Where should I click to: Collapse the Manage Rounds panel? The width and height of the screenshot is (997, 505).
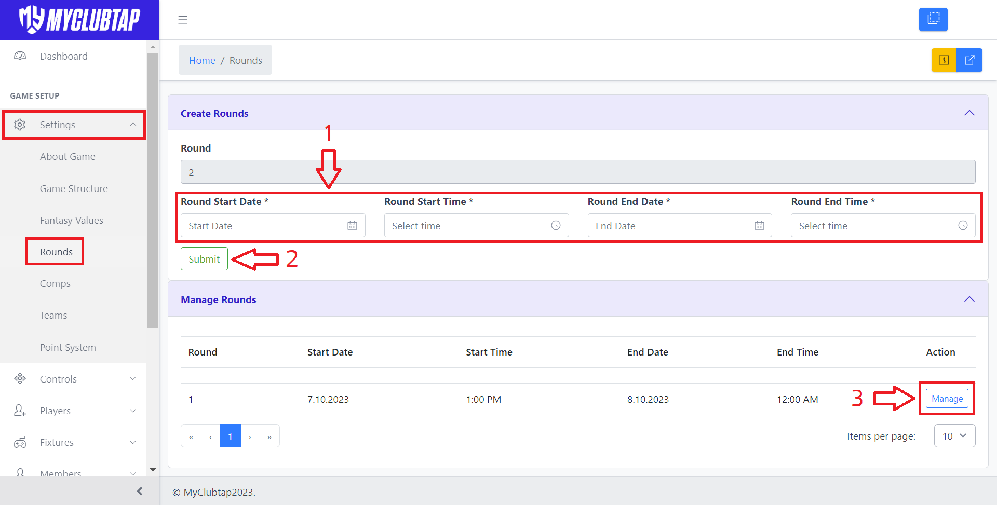[969, 299]
